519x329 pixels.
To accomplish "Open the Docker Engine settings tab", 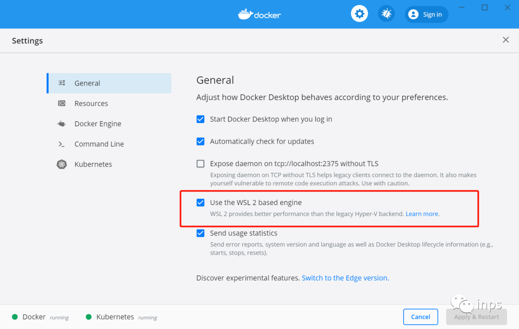I will 109,123.
